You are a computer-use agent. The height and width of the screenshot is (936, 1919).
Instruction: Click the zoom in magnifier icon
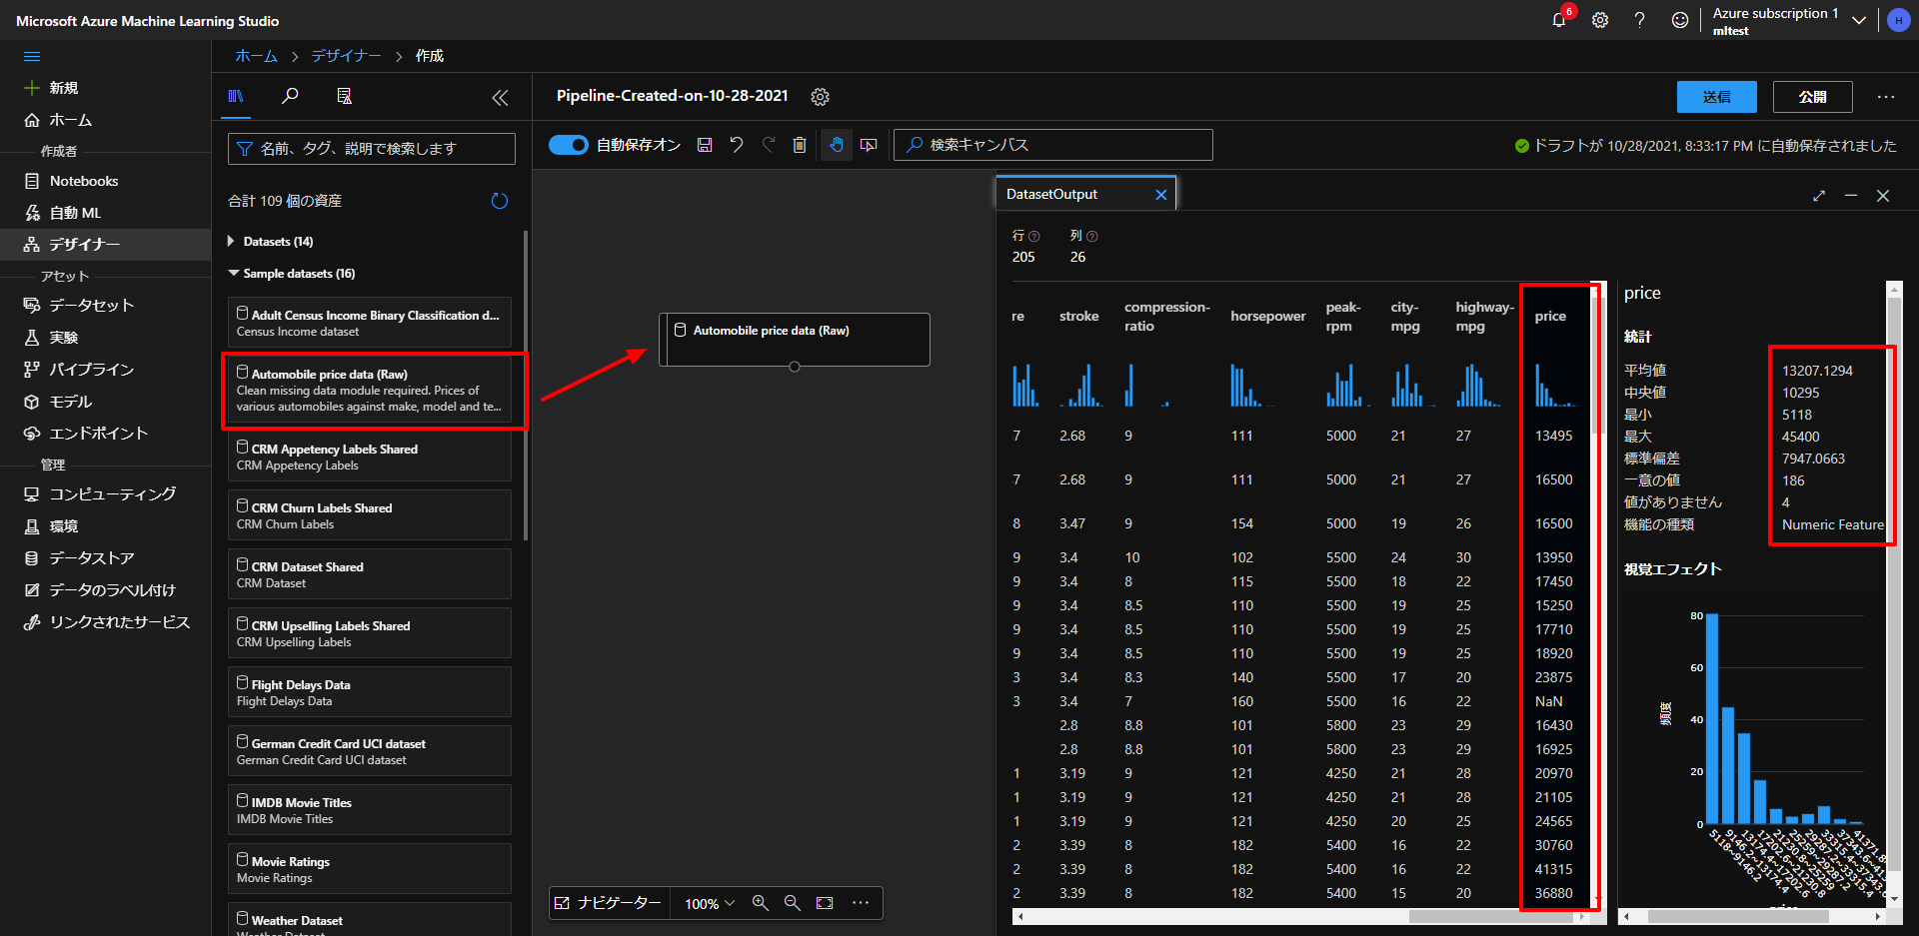pos(761,903)
